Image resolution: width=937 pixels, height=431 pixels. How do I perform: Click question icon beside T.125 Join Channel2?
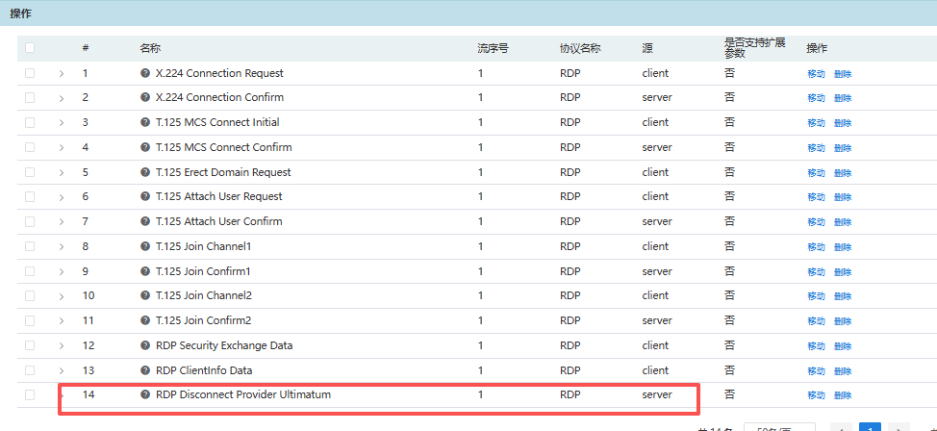145,295
